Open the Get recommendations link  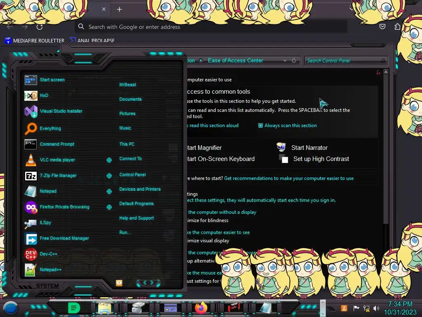(x=289, y=178)
